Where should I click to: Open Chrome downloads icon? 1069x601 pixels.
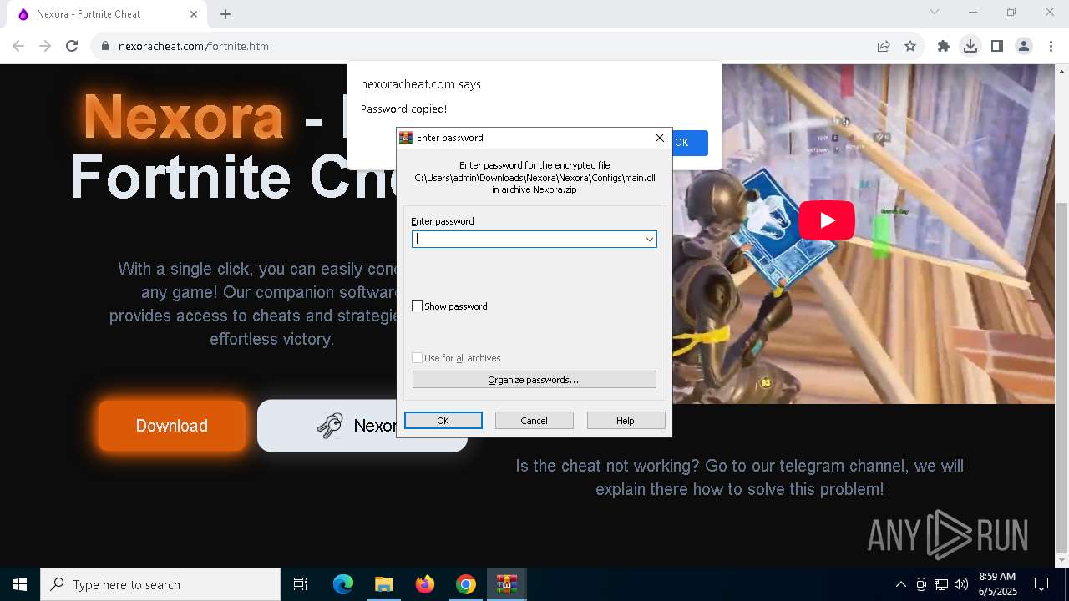point(970,46)
